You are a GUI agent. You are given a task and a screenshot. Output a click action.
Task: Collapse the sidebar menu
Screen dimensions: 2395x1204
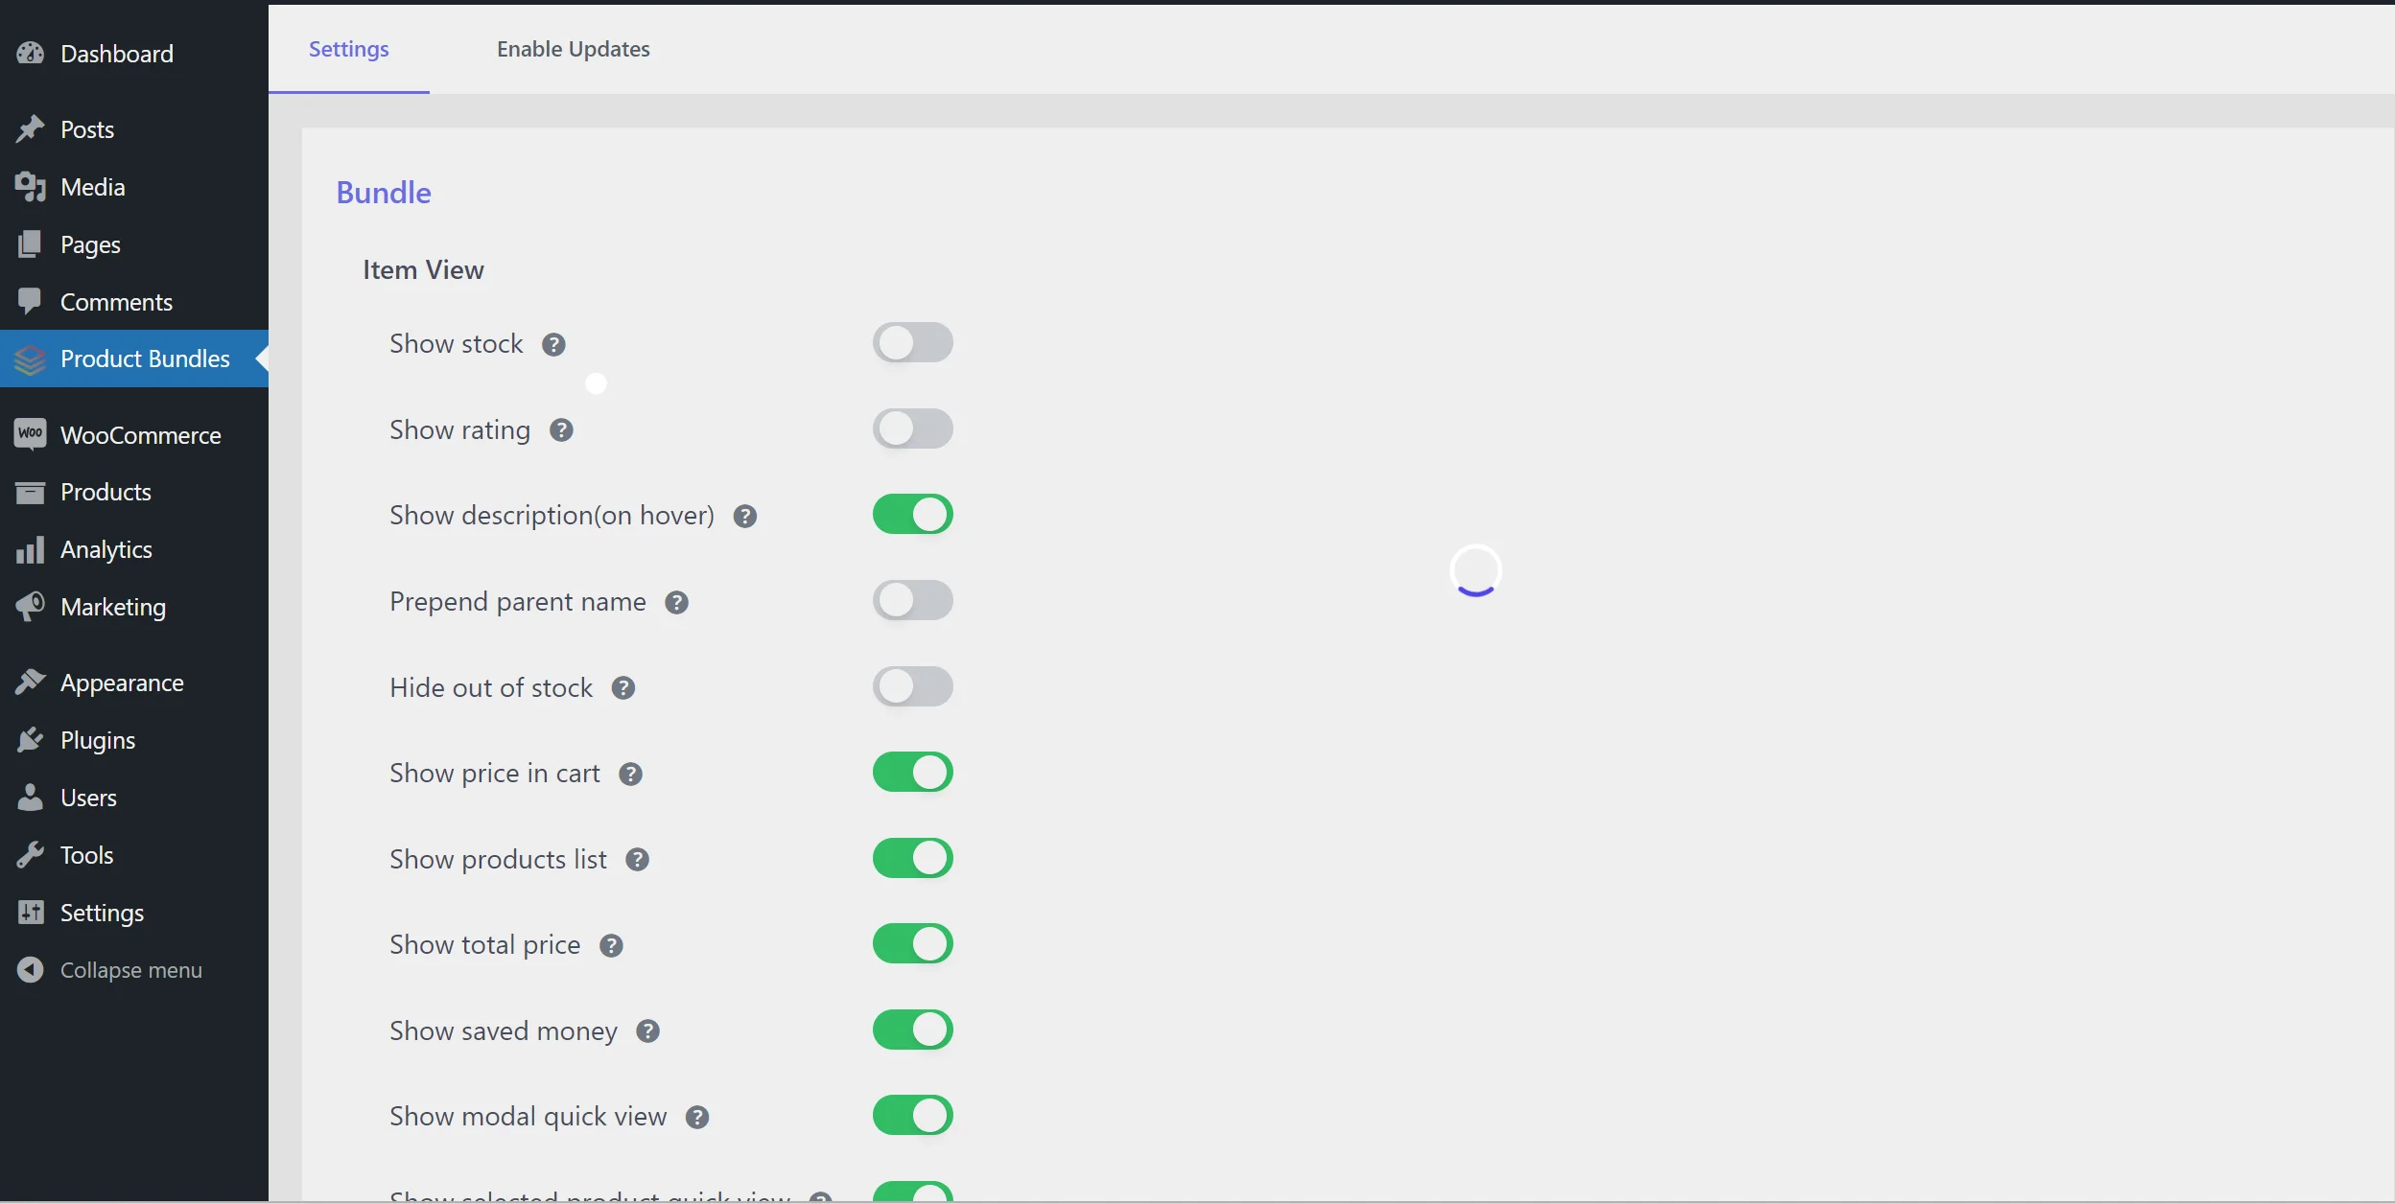coord(130,967)
